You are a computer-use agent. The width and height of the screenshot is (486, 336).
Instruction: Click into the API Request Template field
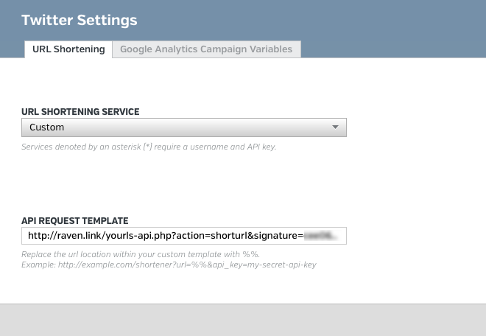coord(184,236)
